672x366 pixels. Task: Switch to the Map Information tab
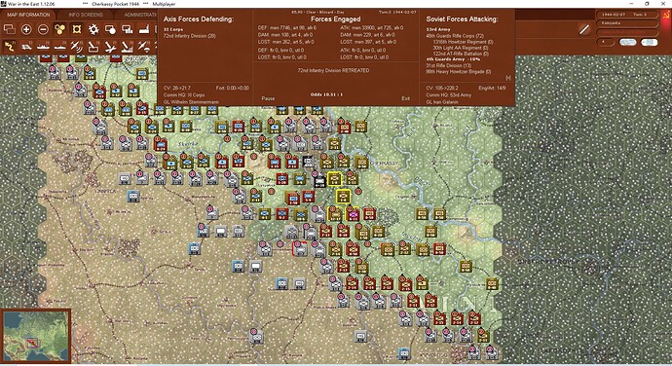pos(28,15)
